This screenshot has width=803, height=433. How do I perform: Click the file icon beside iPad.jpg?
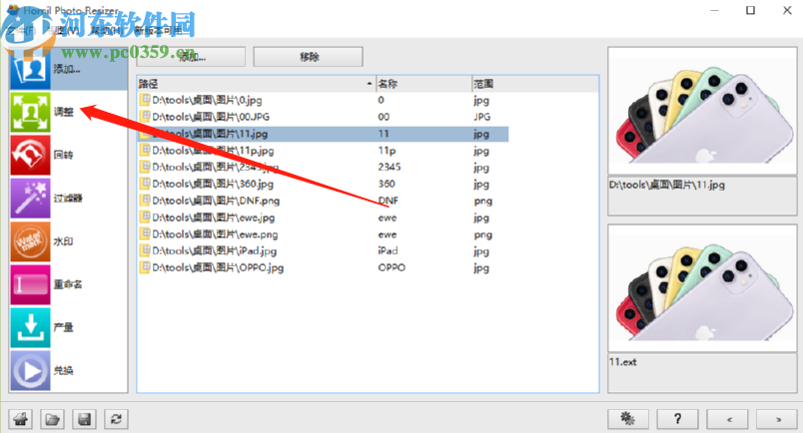tap(145, 250)
